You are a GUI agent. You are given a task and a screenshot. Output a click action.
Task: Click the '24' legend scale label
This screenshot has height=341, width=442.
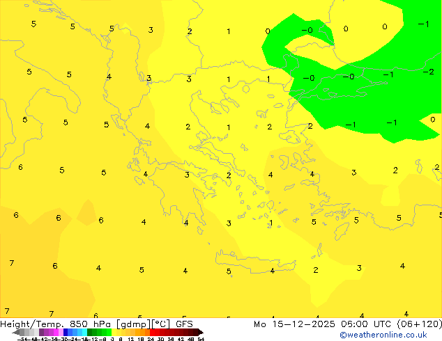[x=151, y=339]
